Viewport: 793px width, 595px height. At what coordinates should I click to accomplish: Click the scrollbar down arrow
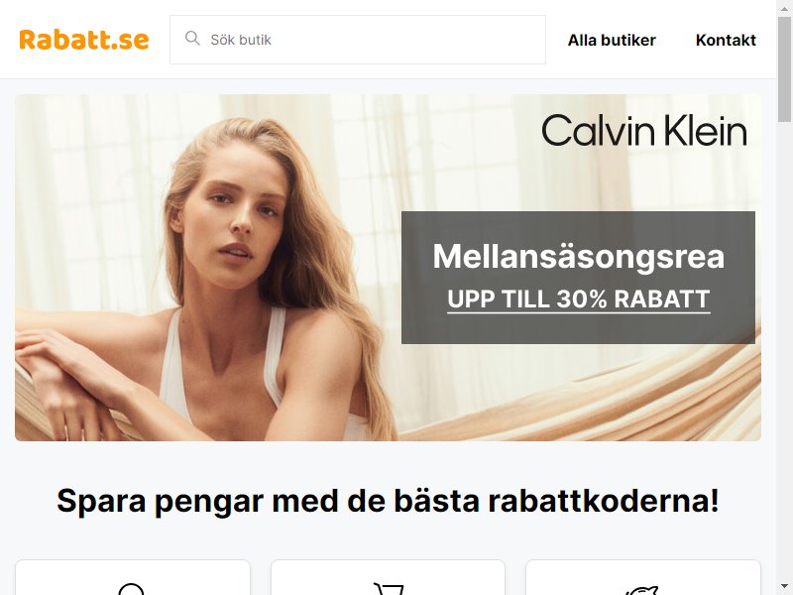[x=784, y=587]
